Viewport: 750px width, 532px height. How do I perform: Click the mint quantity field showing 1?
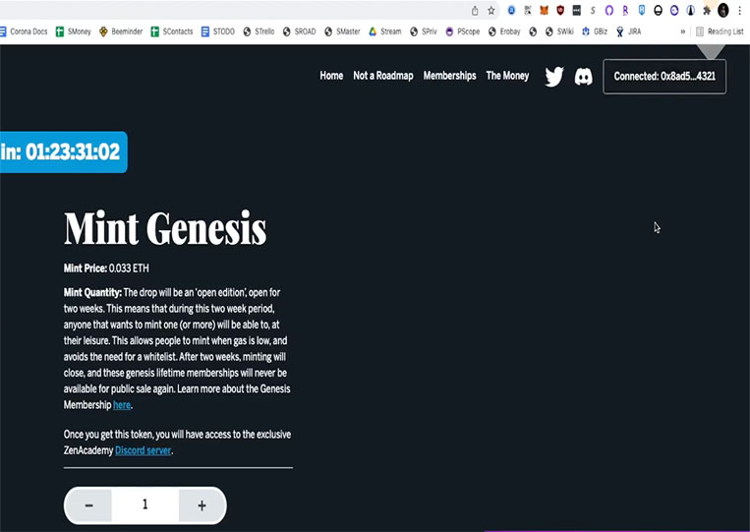pos(144,505)
